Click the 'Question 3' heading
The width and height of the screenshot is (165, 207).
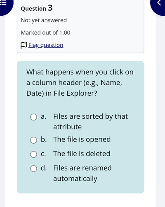37,8
